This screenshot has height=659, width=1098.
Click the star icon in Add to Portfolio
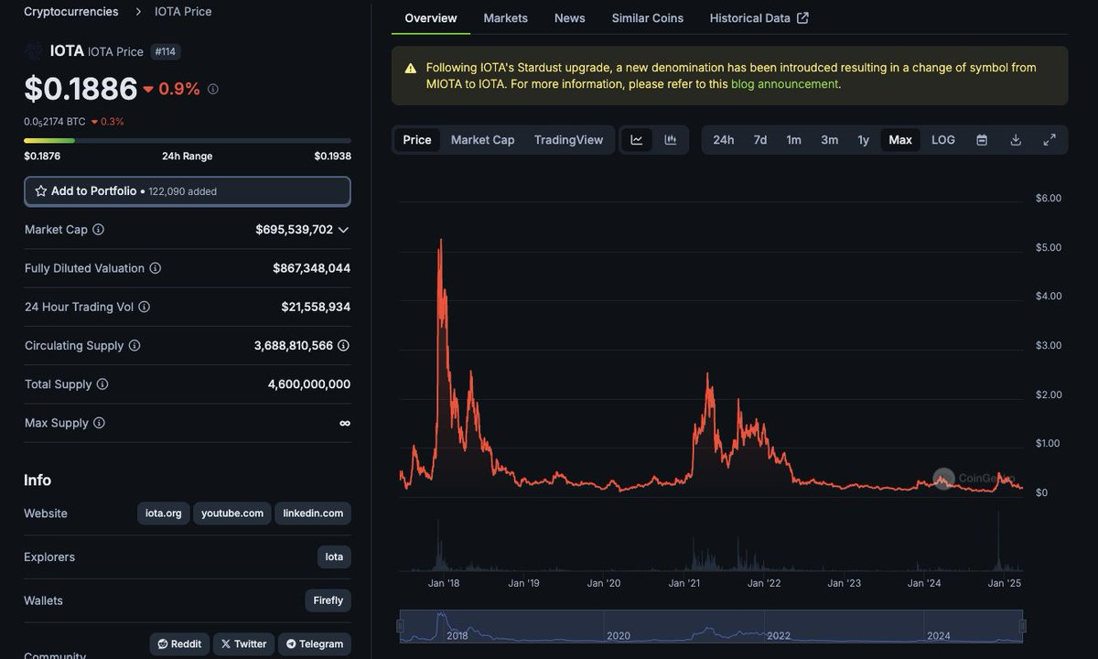coord(41,191)
